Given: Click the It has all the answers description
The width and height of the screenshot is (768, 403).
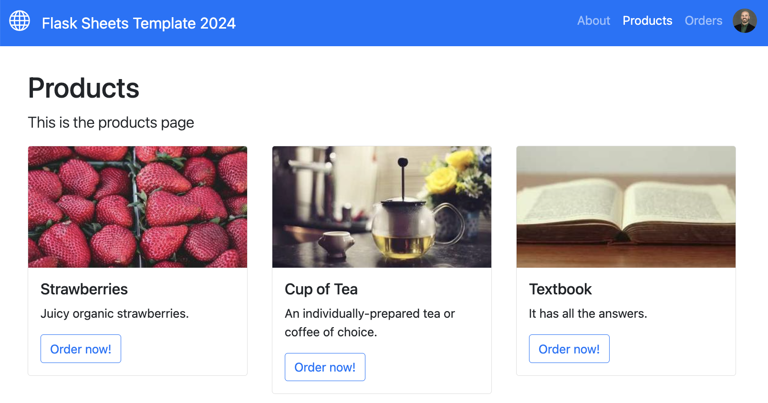Looking at the screenshot, I should pyautogui.click(x=588, y=313).
